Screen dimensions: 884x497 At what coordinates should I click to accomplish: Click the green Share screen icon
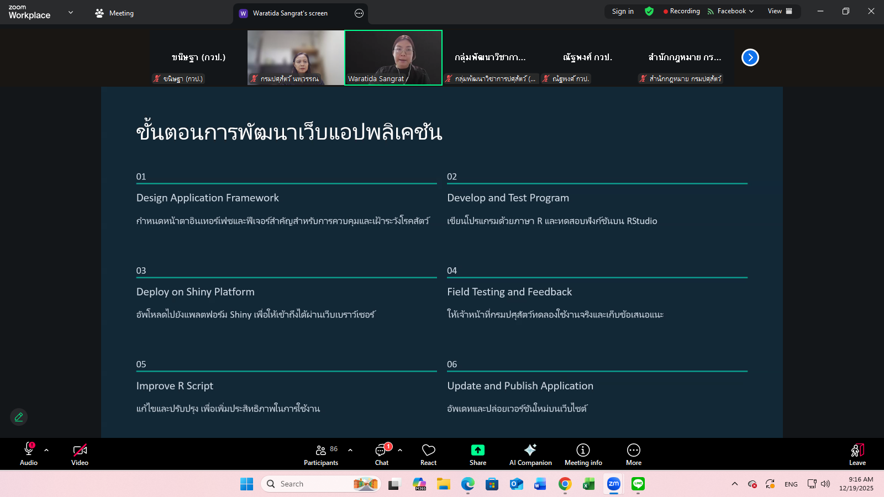pos(477,451)
